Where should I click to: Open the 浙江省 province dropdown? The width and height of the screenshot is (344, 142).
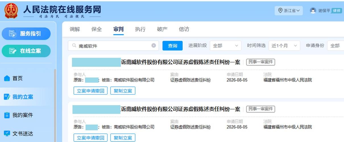(x=289, y=11)
